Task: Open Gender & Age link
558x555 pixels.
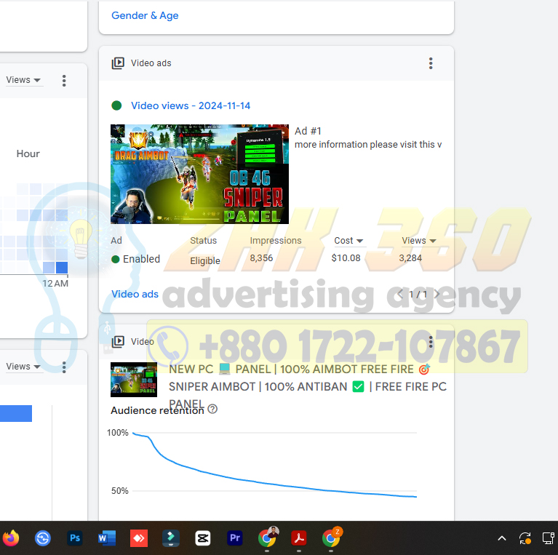Action: [x=145, y=16]
